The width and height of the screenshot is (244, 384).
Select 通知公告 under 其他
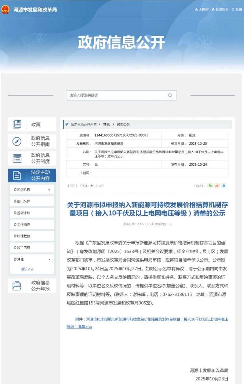tap(27, 269)
